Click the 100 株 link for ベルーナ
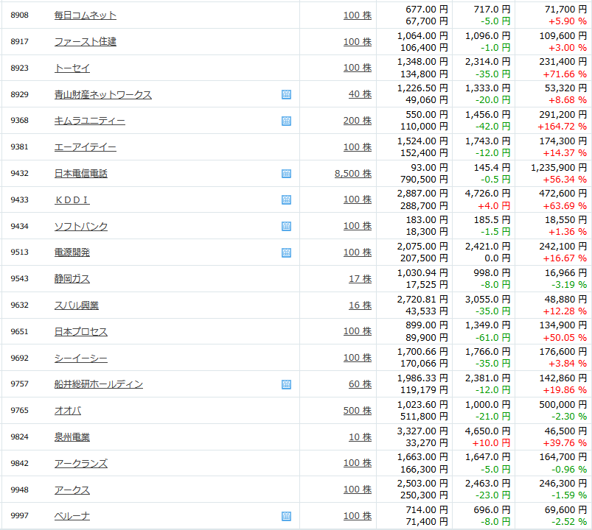This screenshot has width=592, height=530. (358, 516)
